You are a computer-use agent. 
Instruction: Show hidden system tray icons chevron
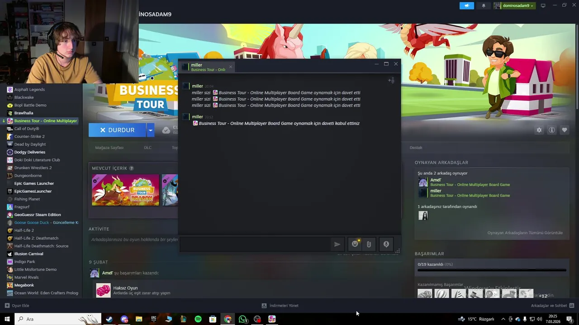tap(503, 319)
